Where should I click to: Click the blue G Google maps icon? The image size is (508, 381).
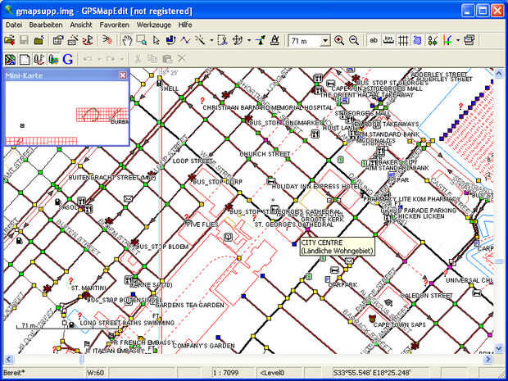(68, 59)
